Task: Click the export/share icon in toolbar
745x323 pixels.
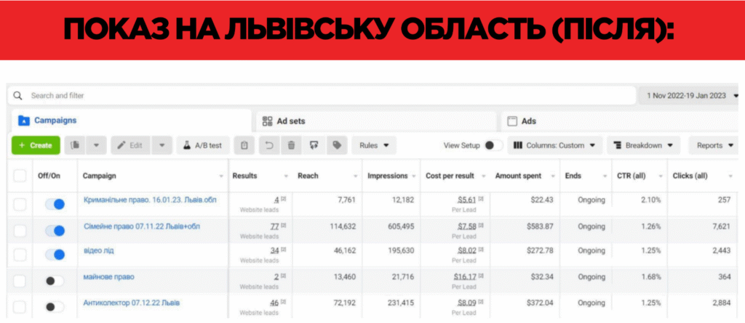Action: point(314,146)
